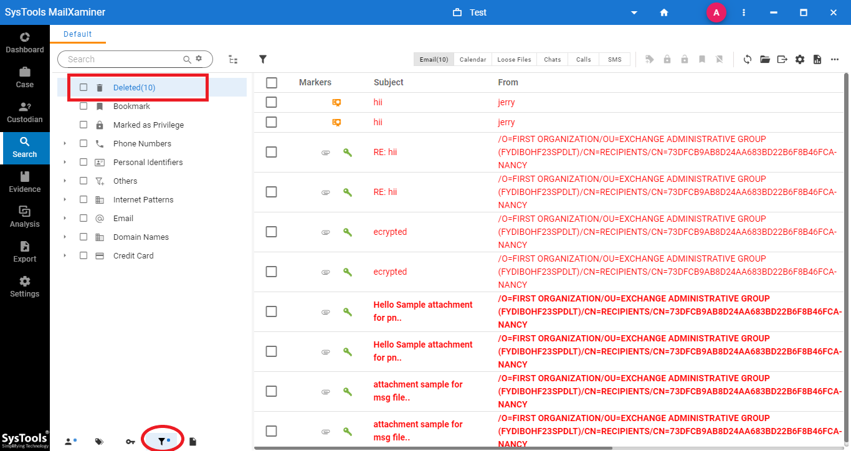
Task: Click the filter funnel icon above the email list
Action: [x=263, y=59]
